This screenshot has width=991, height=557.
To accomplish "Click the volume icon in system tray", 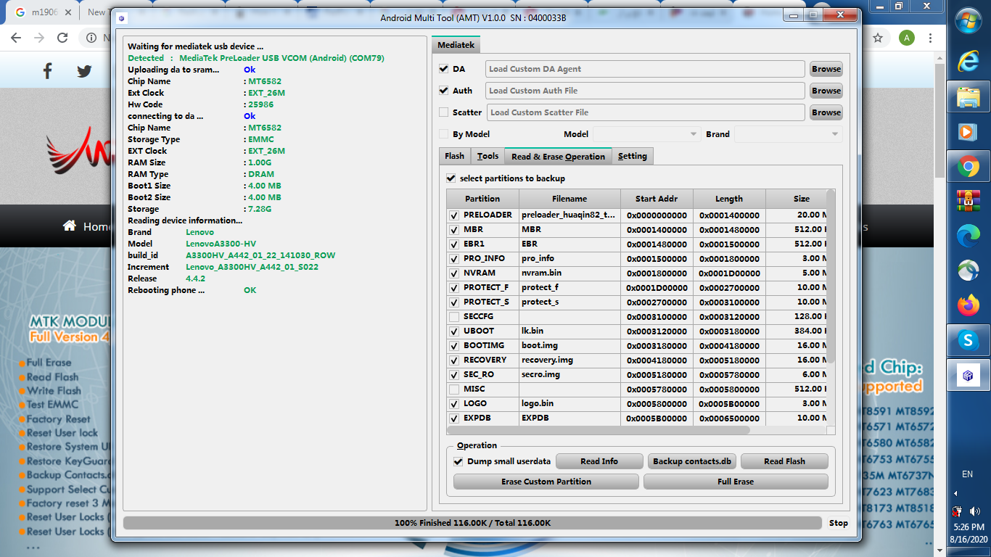I will click(x=974, y=511).
